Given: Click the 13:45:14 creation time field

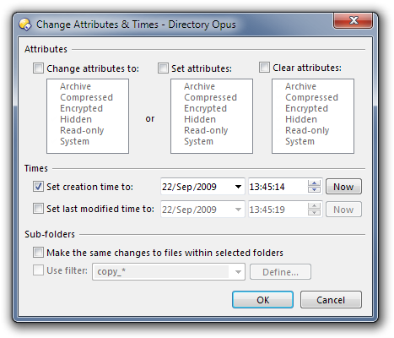Looking at the screenshot, I should click(x=278, y=187).
